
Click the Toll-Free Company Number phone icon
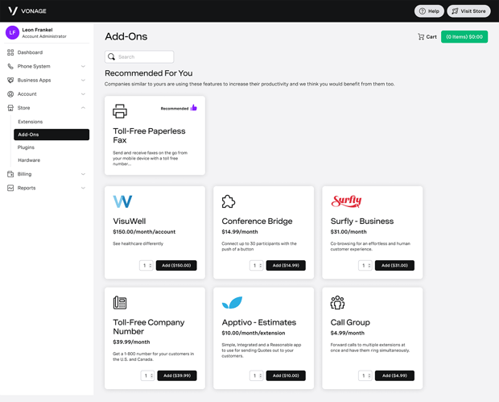pos(120,303)
